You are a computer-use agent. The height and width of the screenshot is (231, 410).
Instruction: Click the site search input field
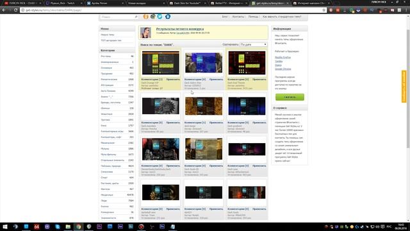(117, 17)
